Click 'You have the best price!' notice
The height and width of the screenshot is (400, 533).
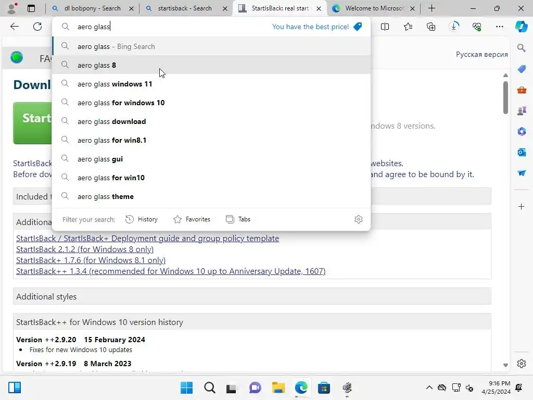pos(310,27)
